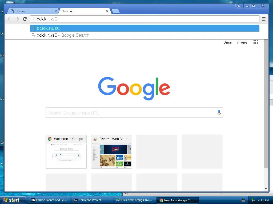Choose the bclck.ru/sC URL suggestion
The width and height of the screenshot is (273, 204).
click(x=145, y=28)
